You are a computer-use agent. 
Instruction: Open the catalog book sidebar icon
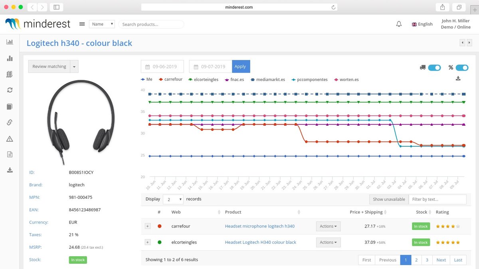point(10,107)
